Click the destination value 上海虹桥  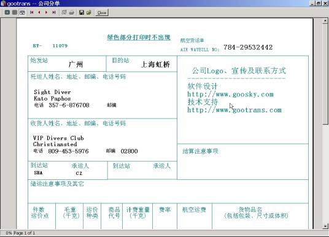(x=155, y=64)
